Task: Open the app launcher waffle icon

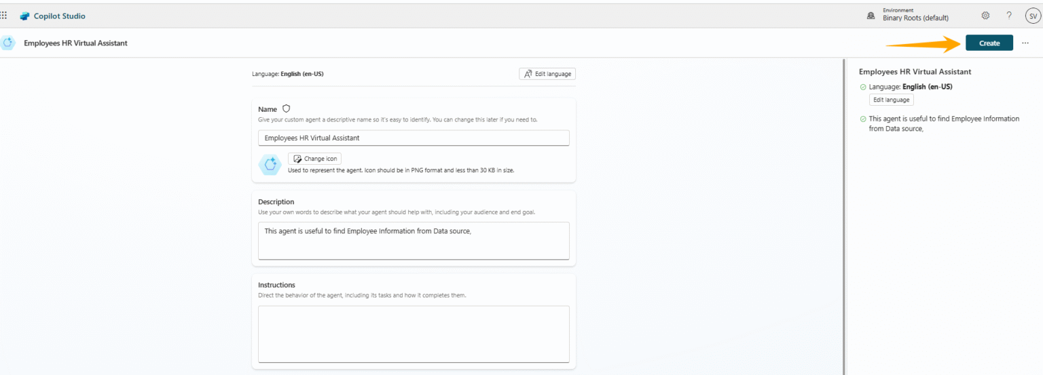Action: point(4,16)
